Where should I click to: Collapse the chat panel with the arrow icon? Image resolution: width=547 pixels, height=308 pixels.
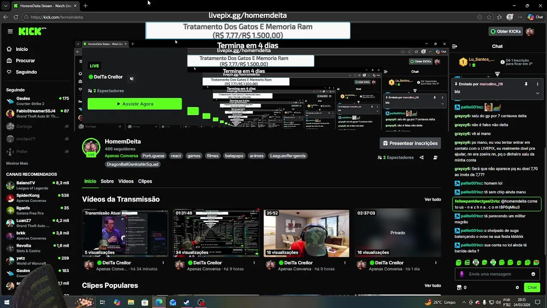click(455, 46)
